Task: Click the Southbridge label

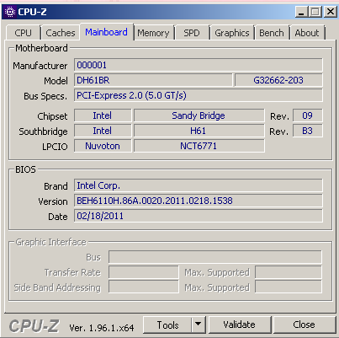Action: pyautogui.click(x=43, y=131)
